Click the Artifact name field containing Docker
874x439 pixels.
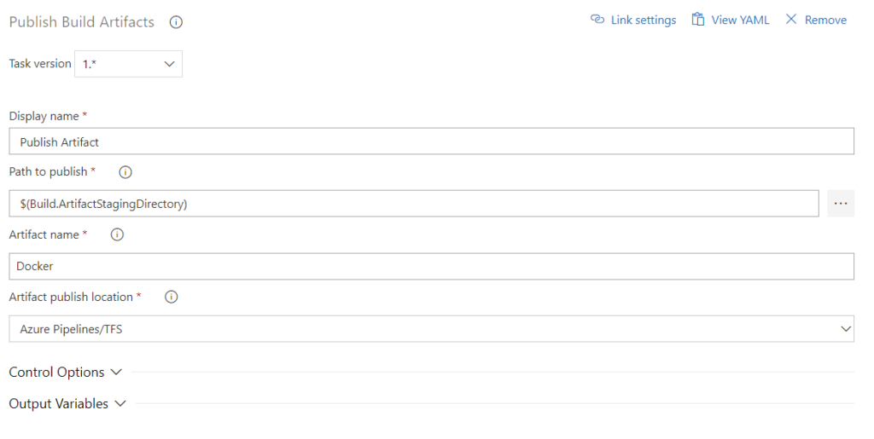(x=431, y=267)
